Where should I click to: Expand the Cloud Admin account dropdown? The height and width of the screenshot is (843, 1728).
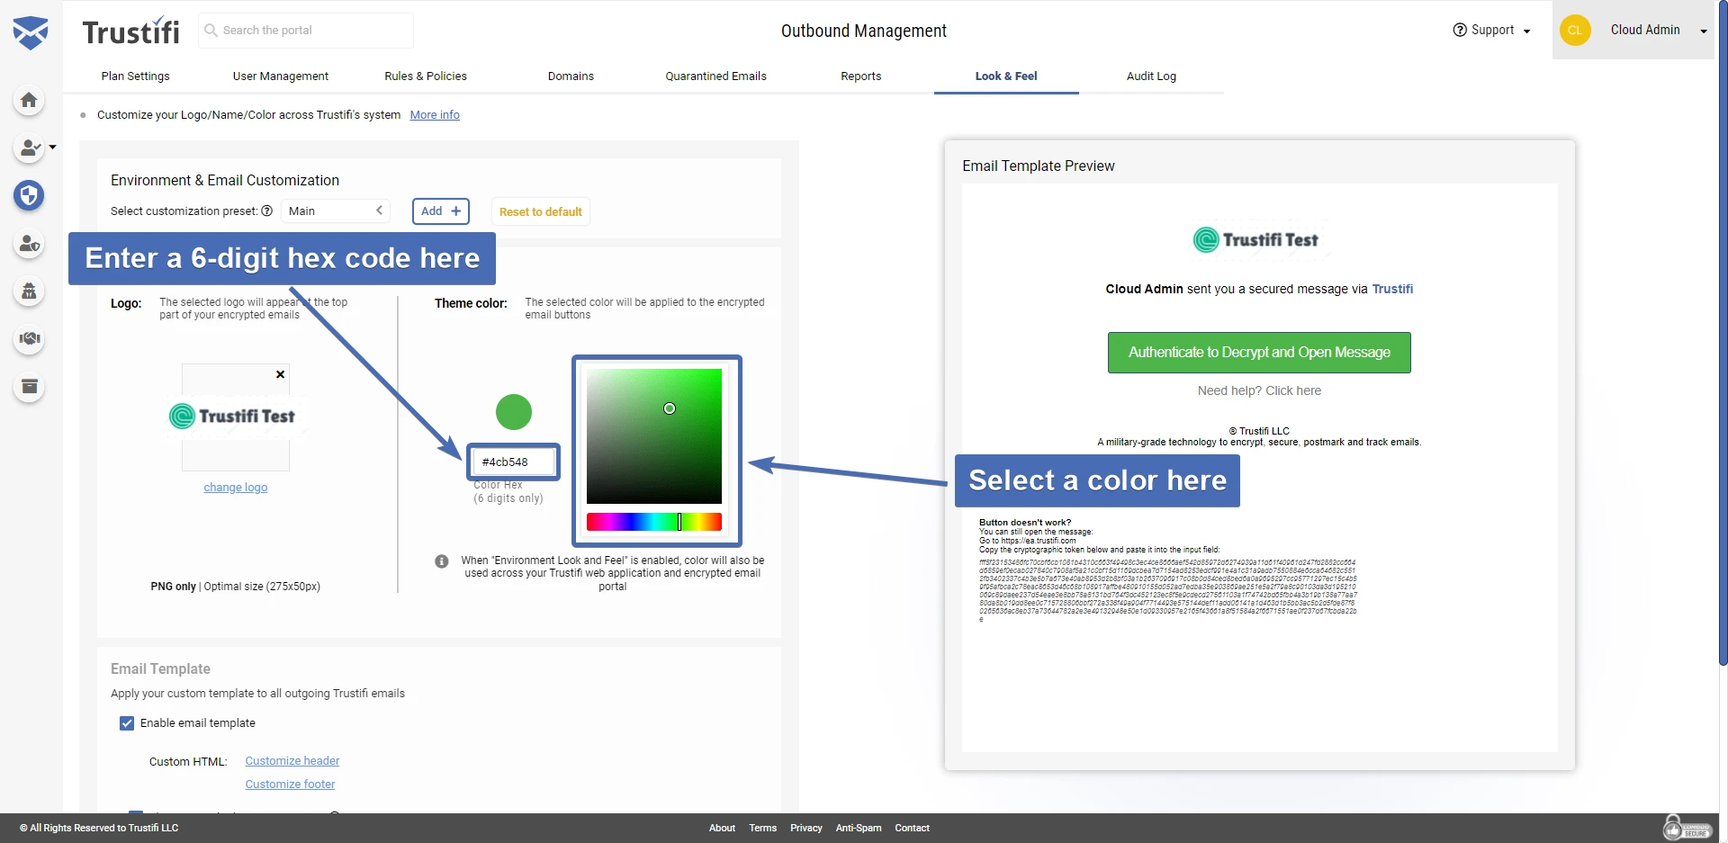pos(1702,31)
